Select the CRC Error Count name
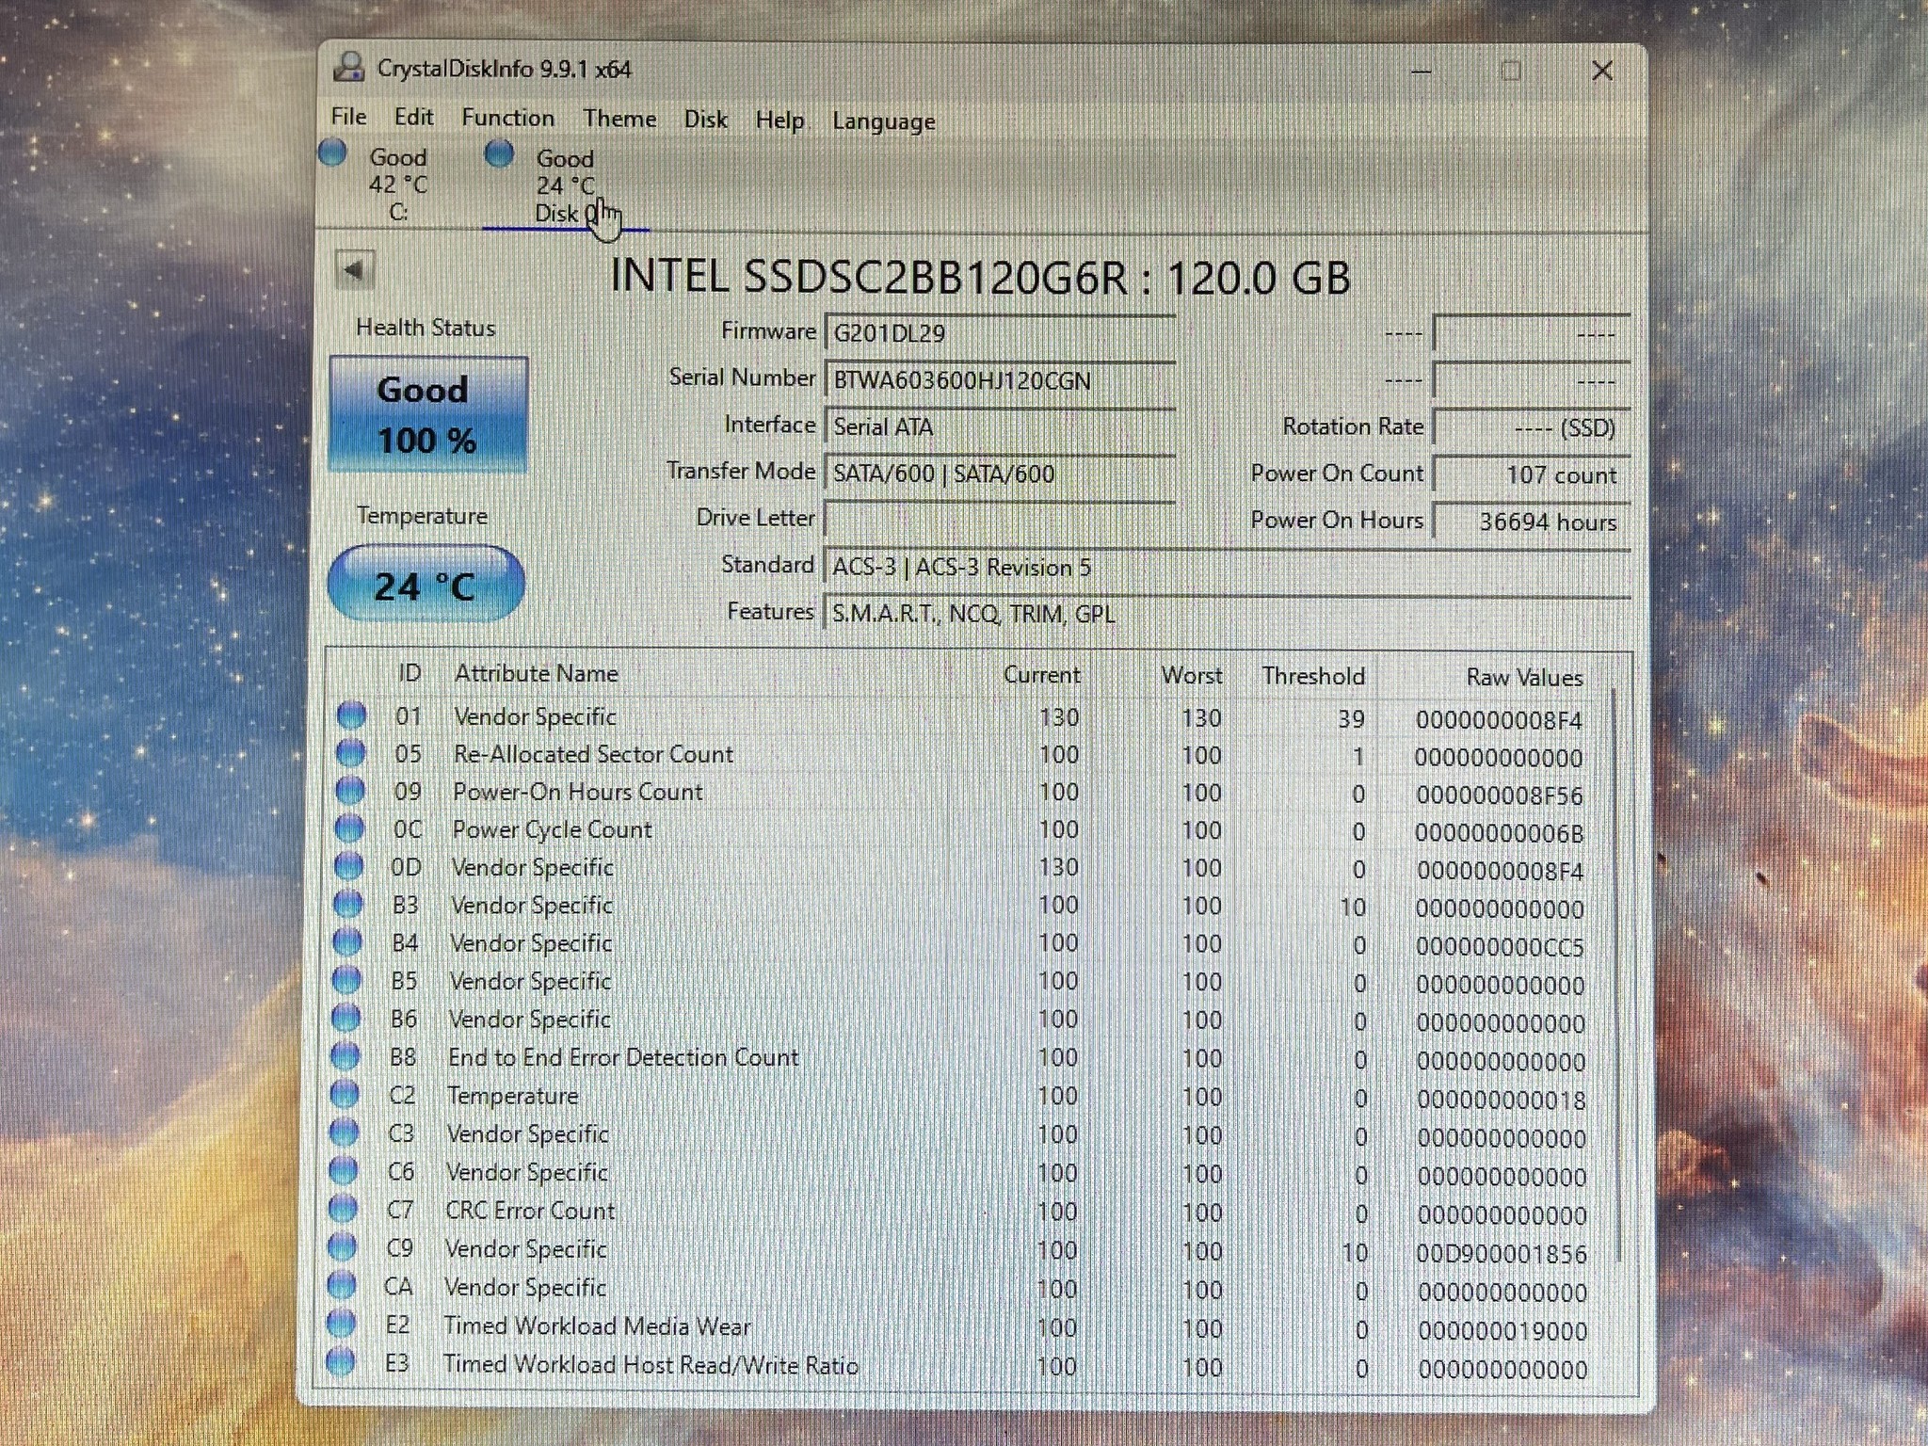Image resolution: width=1928 pixels, height=1446 pixels. (530, 1211)
